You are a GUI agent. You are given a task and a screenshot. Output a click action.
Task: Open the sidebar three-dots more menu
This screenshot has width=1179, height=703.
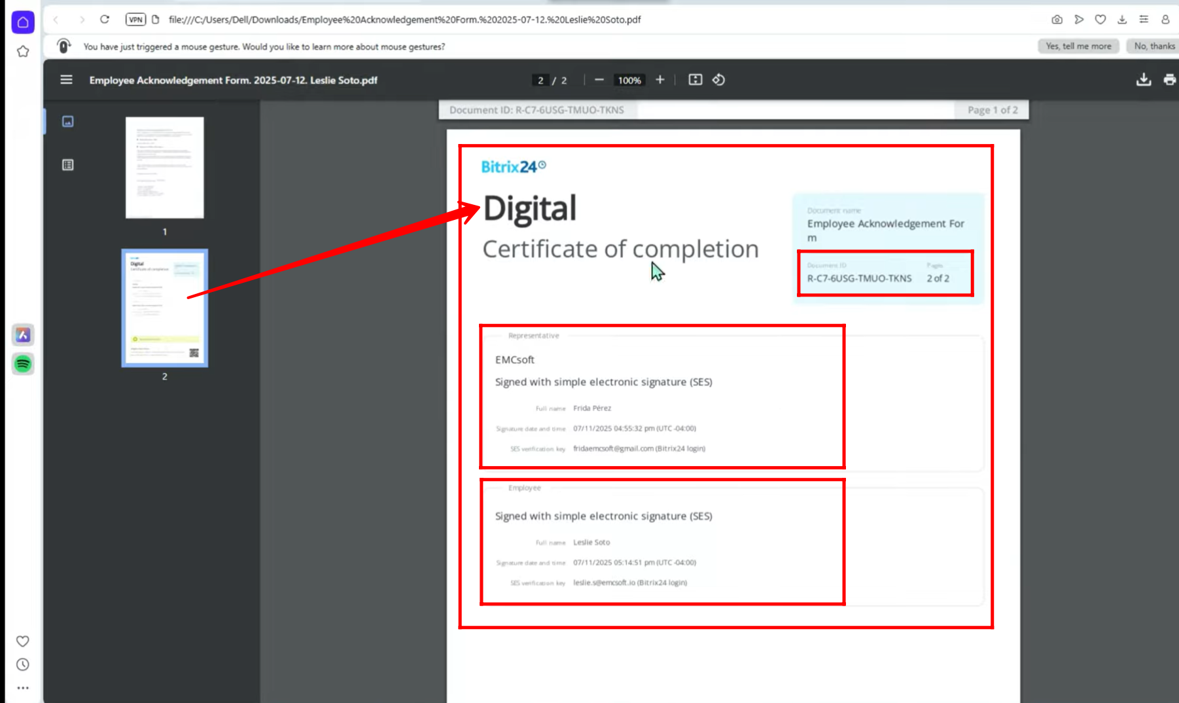pos(23,688)
